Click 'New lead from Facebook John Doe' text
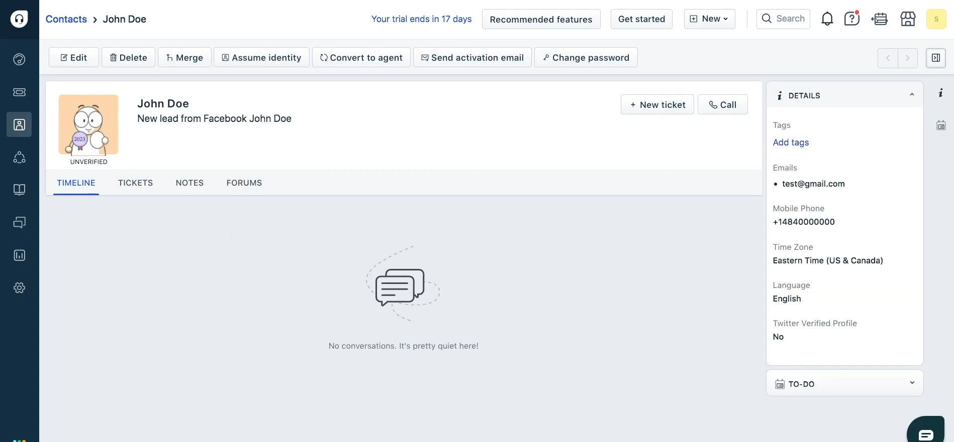The width and height of the screenshot is (954, 442). pyautogui.click(x=214, y=118)
